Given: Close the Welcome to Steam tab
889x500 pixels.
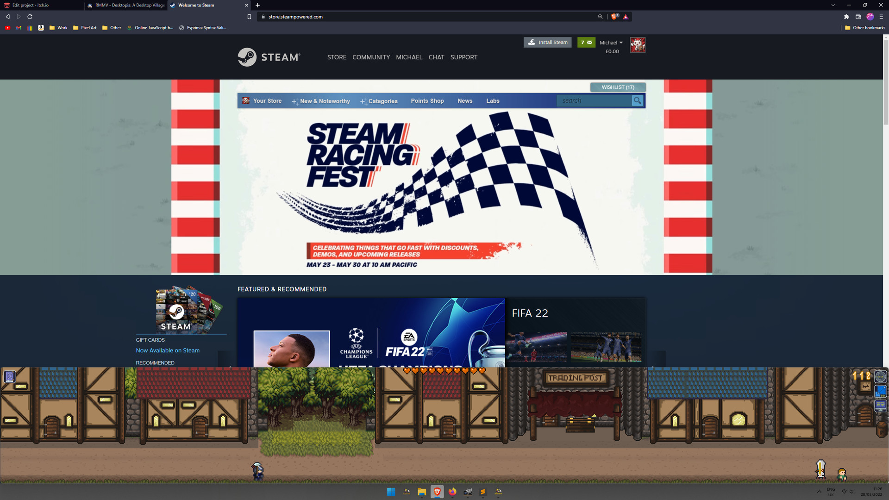Looking at the screenshot, I should 246,5.
